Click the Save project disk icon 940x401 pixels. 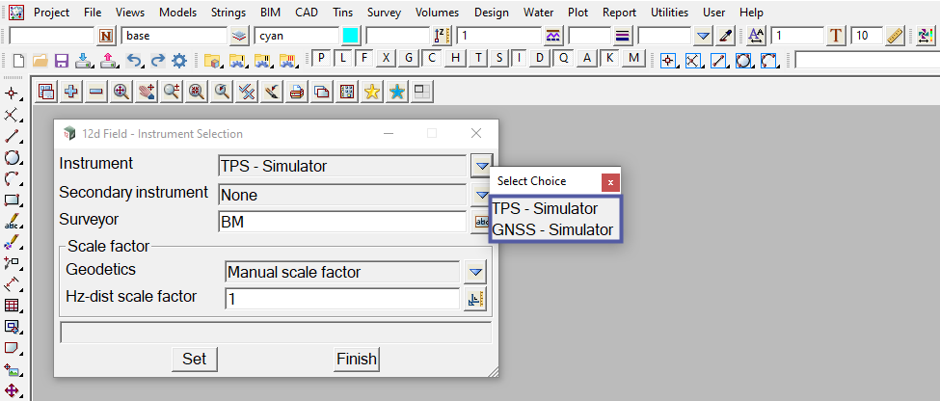[62, 60]
